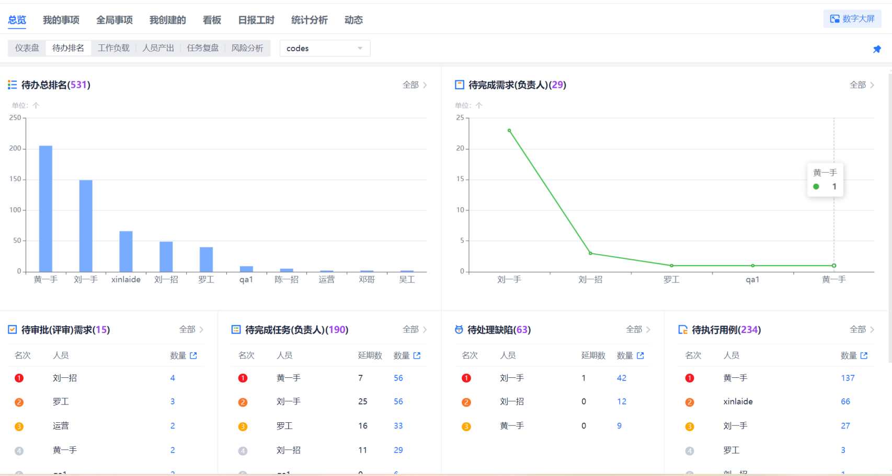This screenshot has width=892, height=476.
Task: Click the 黄一手 bar in chart
Action: [45, 208]
